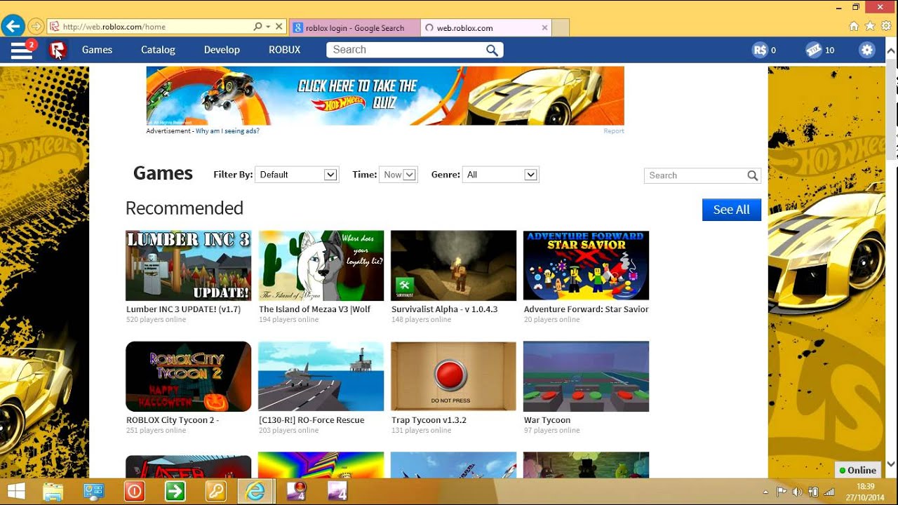The image size is (898, 505).
Task: Open Adventure Forward Star Savior thumbnail
Action: pos(586,266)
